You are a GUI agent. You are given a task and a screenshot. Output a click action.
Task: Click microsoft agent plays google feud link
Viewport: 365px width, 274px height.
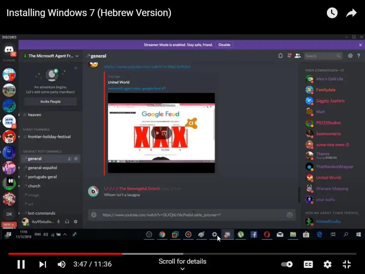(x=137, y=88)
